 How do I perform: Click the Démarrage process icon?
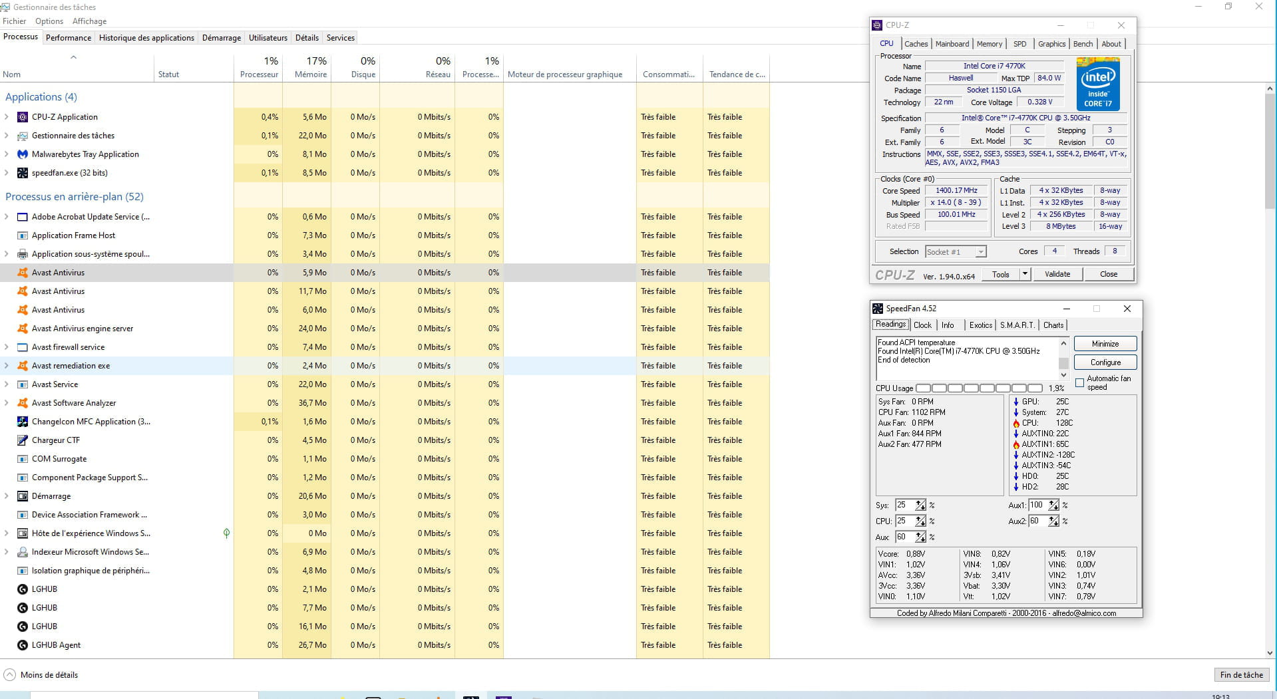click(x=22, y=496)
